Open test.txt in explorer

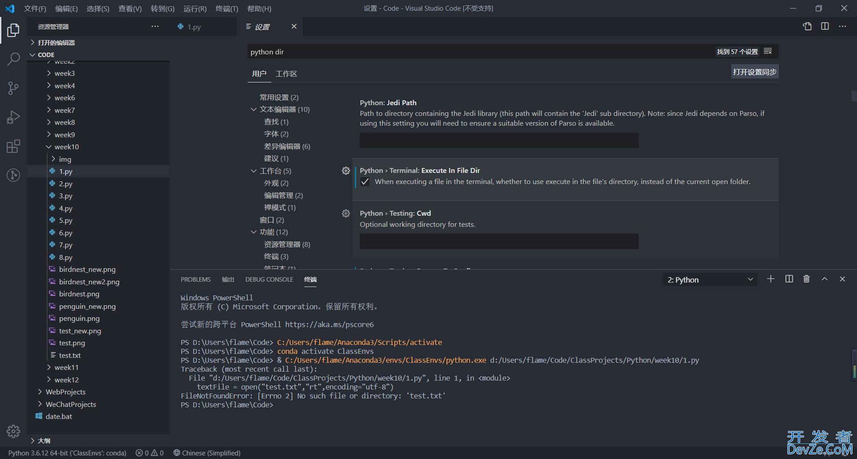(x=70, y=355)
